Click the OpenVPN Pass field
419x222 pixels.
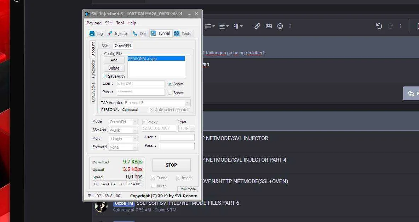[140, 92]
